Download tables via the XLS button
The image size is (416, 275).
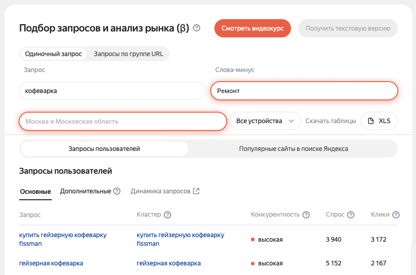coord(379,121)
